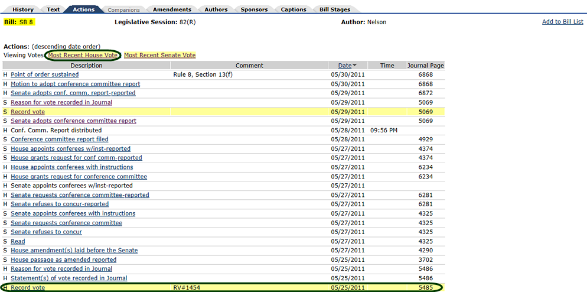View the Most Recent House Vote
Image resolution: width=587 pixels, height=292 pixels.
(84, 55)
